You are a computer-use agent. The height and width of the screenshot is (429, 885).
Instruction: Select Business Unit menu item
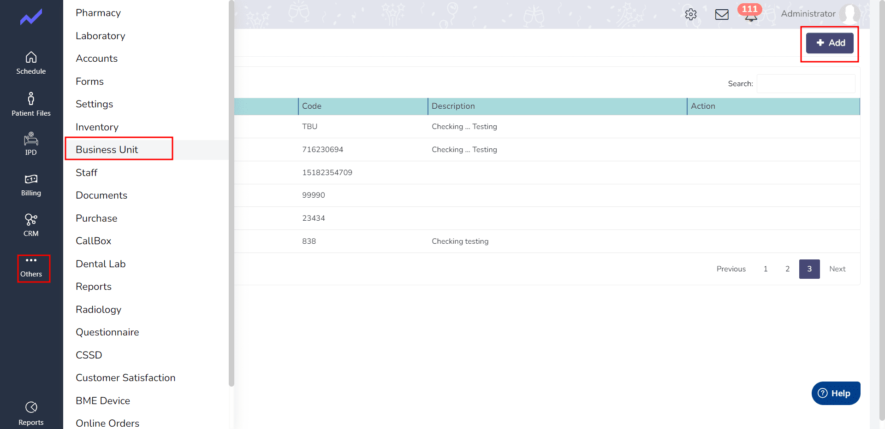point(107,150)
